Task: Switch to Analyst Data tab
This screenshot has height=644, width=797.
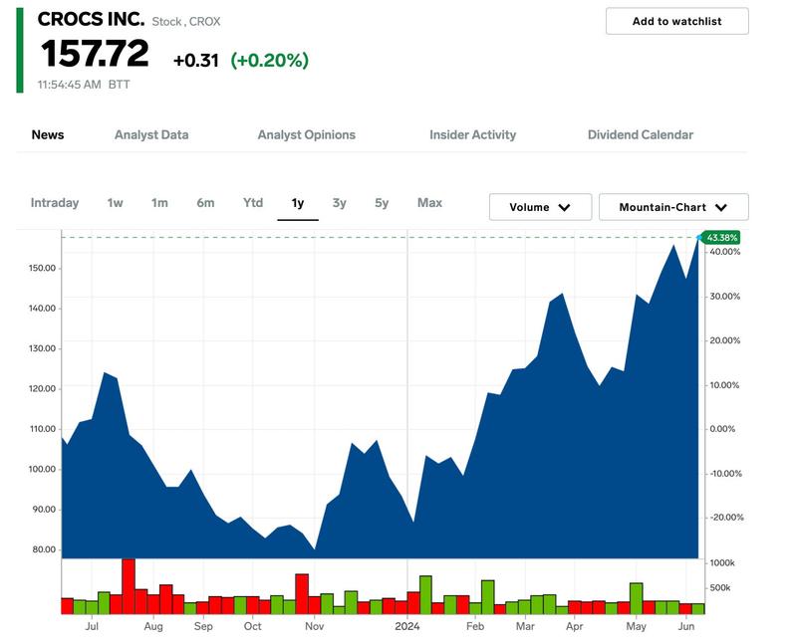Action: click(151, 134)
